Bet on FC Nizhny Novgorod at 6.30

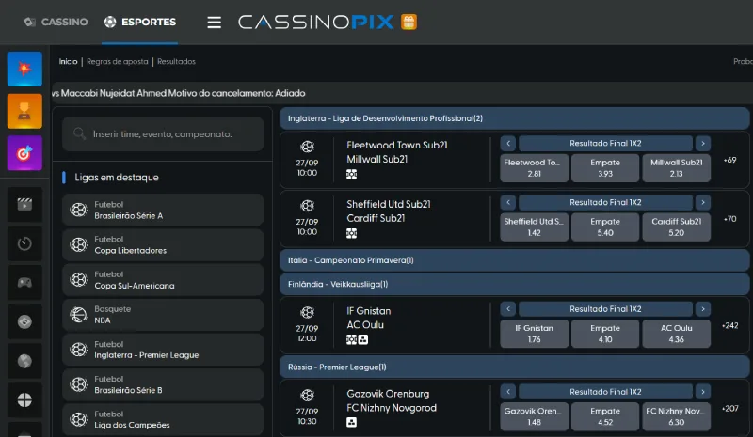[x=676, y=416]
